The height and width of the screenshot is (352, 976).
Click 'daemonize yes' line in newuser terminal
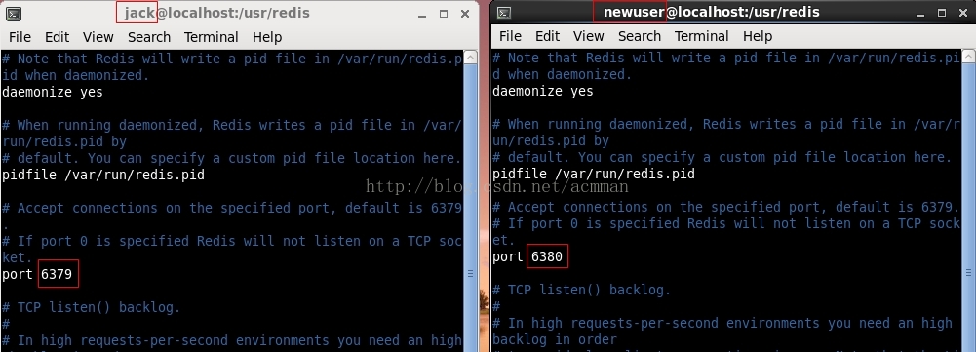[543, 91]
